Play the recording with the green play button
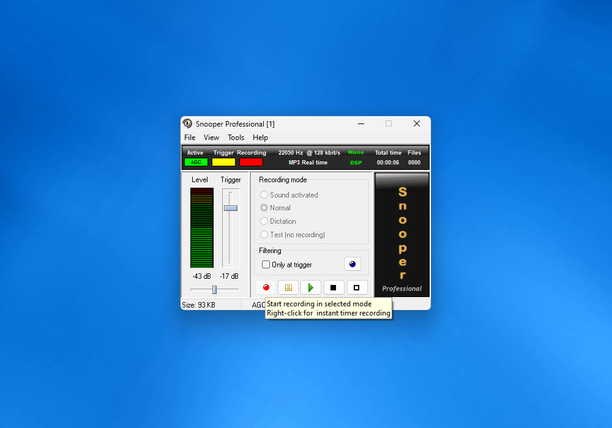Screen dimensions: 612x428 (x=311, y=287)
